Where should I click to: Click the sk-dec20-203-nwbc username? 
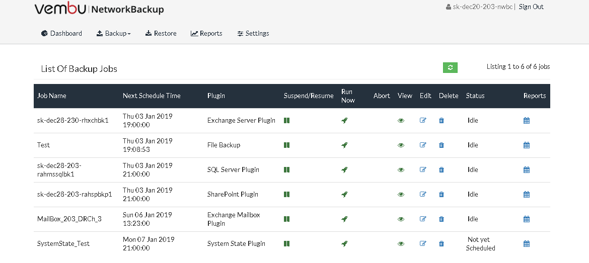click(x=479, y=7)
